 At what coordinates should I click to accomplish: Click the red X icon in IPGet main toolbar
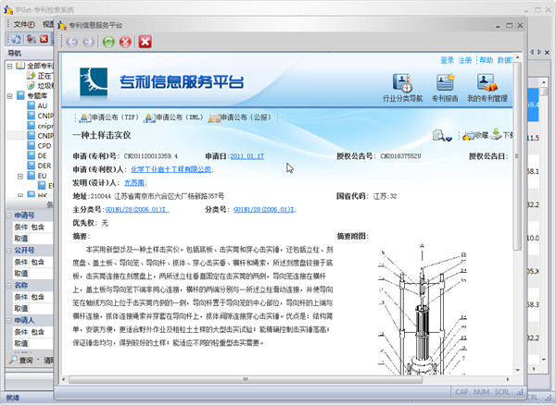click(x=44, y=39)
